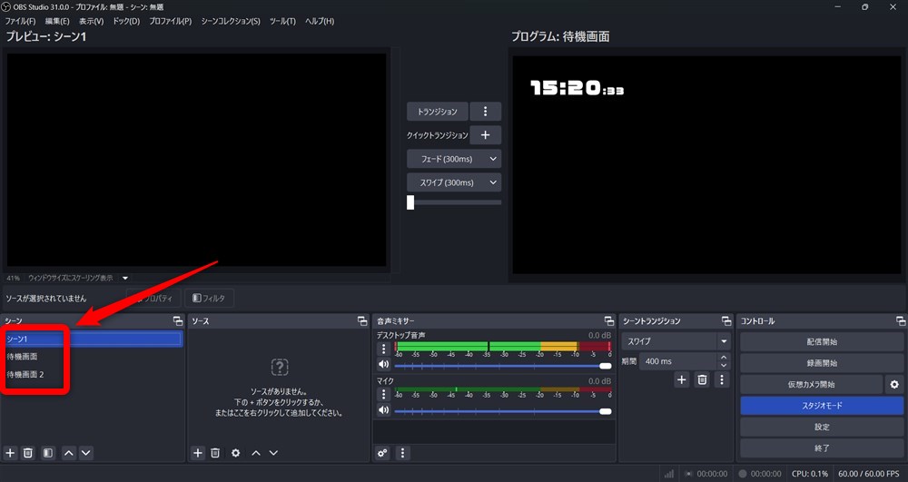Open 設定 in the controls dock
This screenshot has height=482, width=908.
[822, 427]
